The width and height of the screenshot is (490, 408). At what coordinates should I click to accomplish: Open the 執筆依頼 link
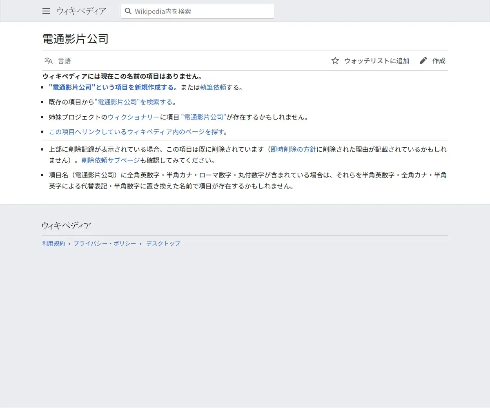213,87
